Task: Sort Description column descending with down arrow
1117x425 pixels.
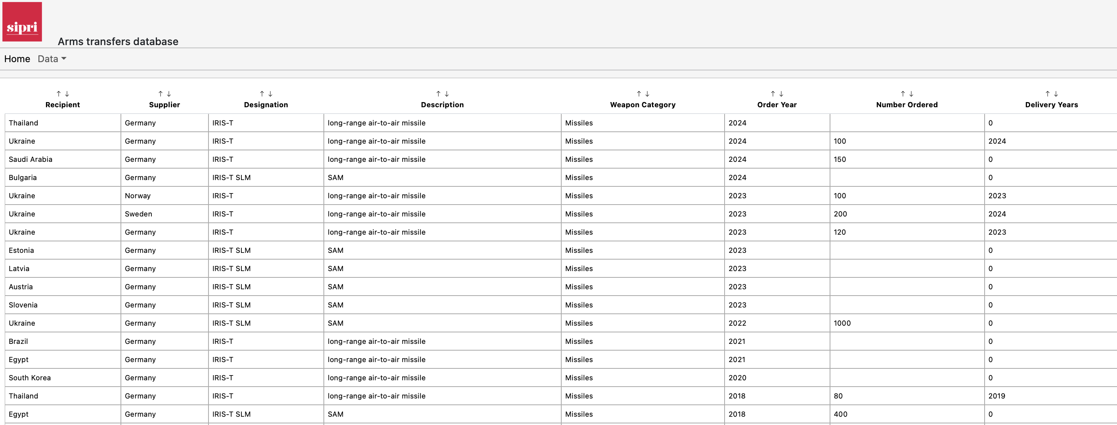Action: [x=447, y=93]
